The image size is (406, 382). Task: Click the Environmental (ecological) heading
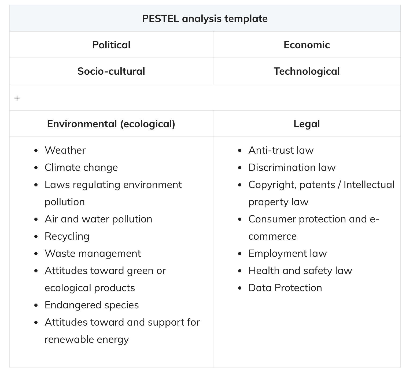click(111, 124)
